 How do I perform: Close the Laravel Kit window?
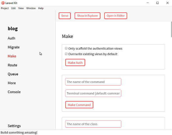168,3
